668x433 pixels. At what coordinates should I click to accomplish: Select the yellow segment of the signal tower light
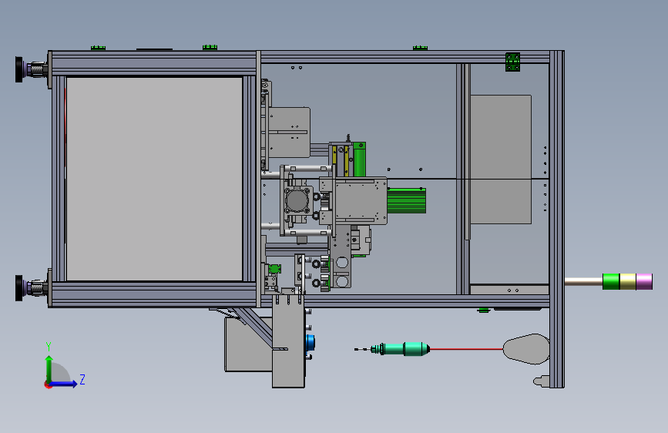(627, 282)
